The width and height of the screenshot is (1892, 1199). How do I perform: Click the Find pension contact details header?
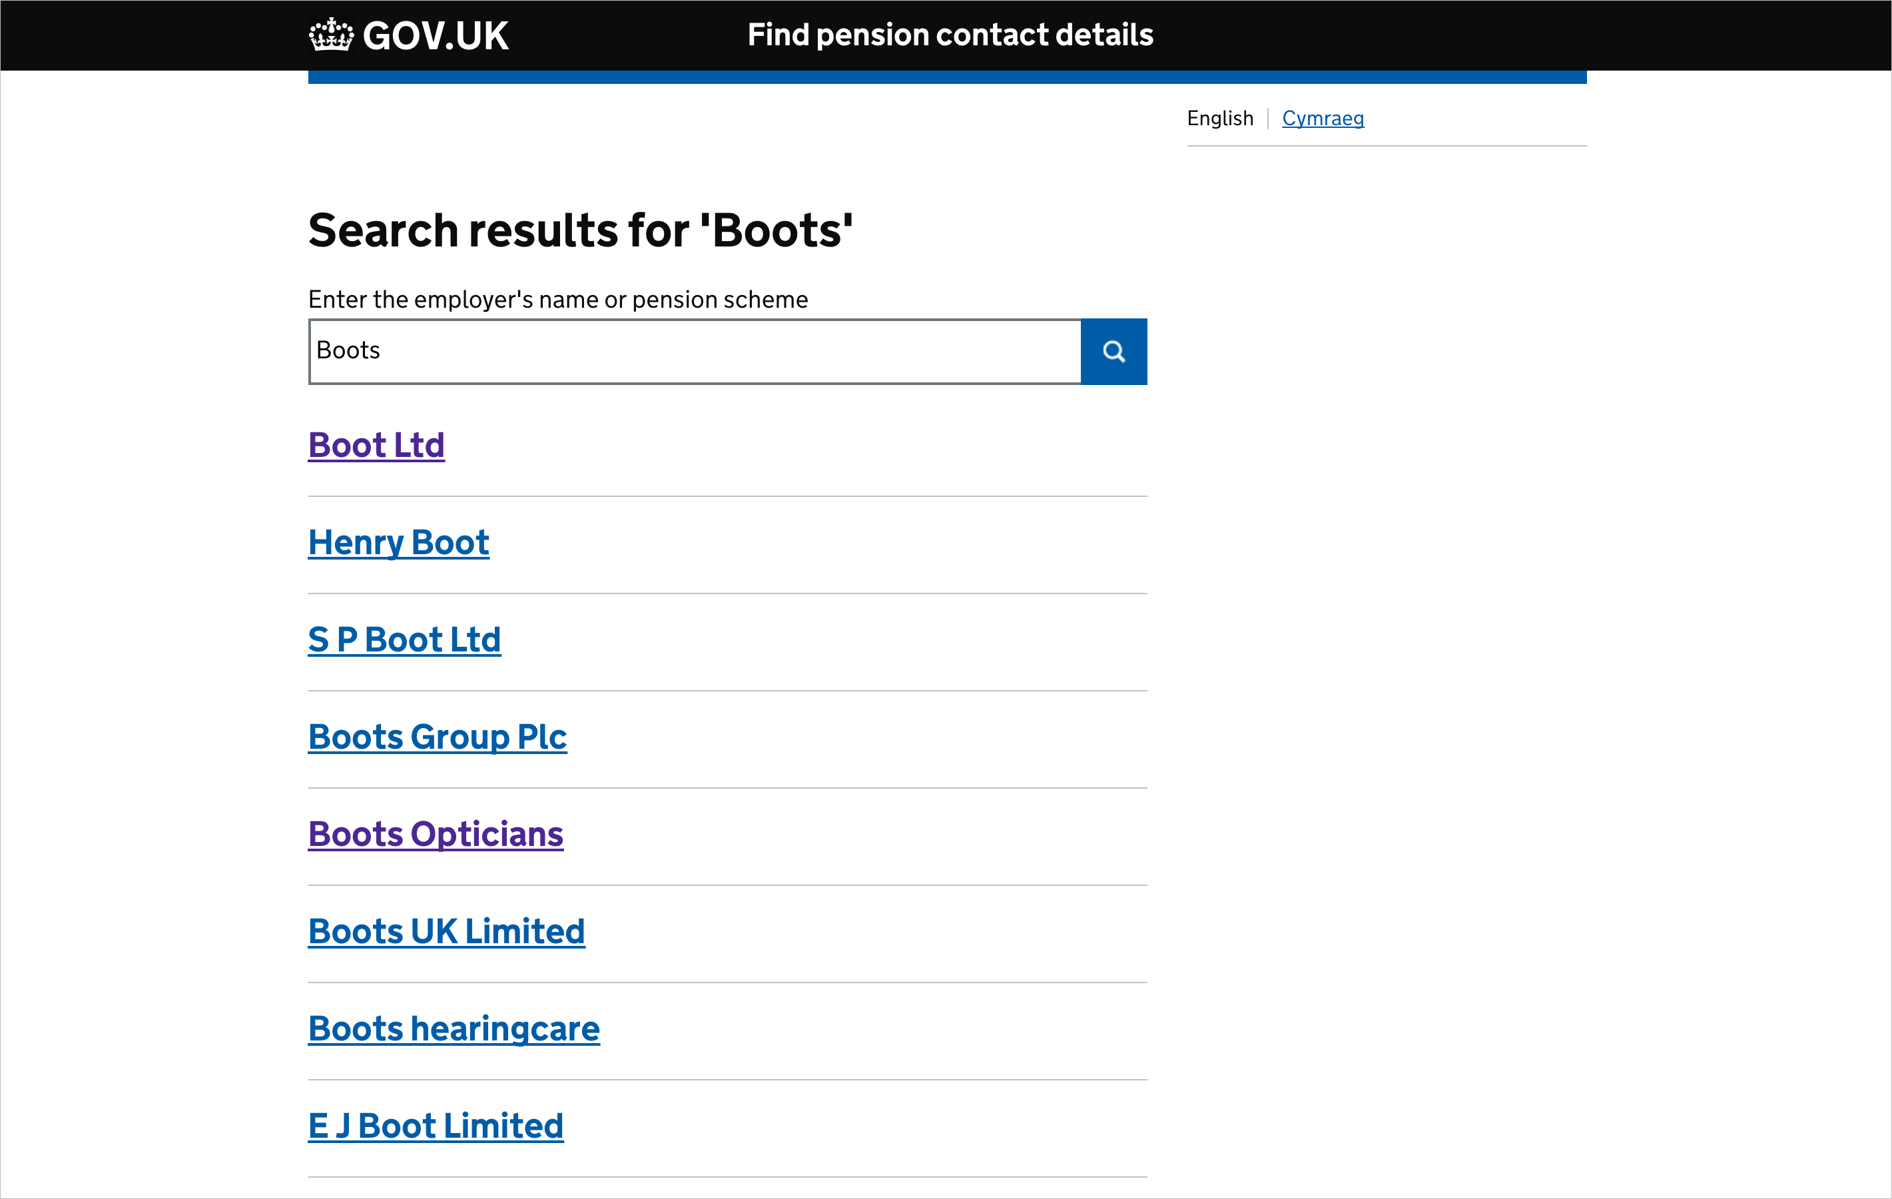949,35
